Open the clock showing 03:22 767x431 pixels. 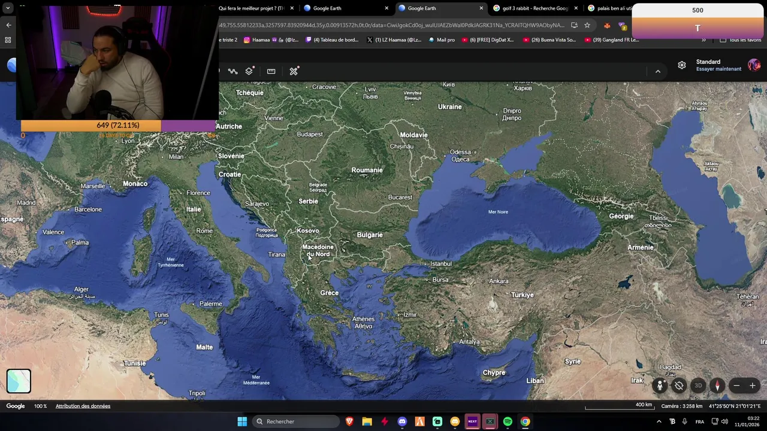tap(746, 421)
